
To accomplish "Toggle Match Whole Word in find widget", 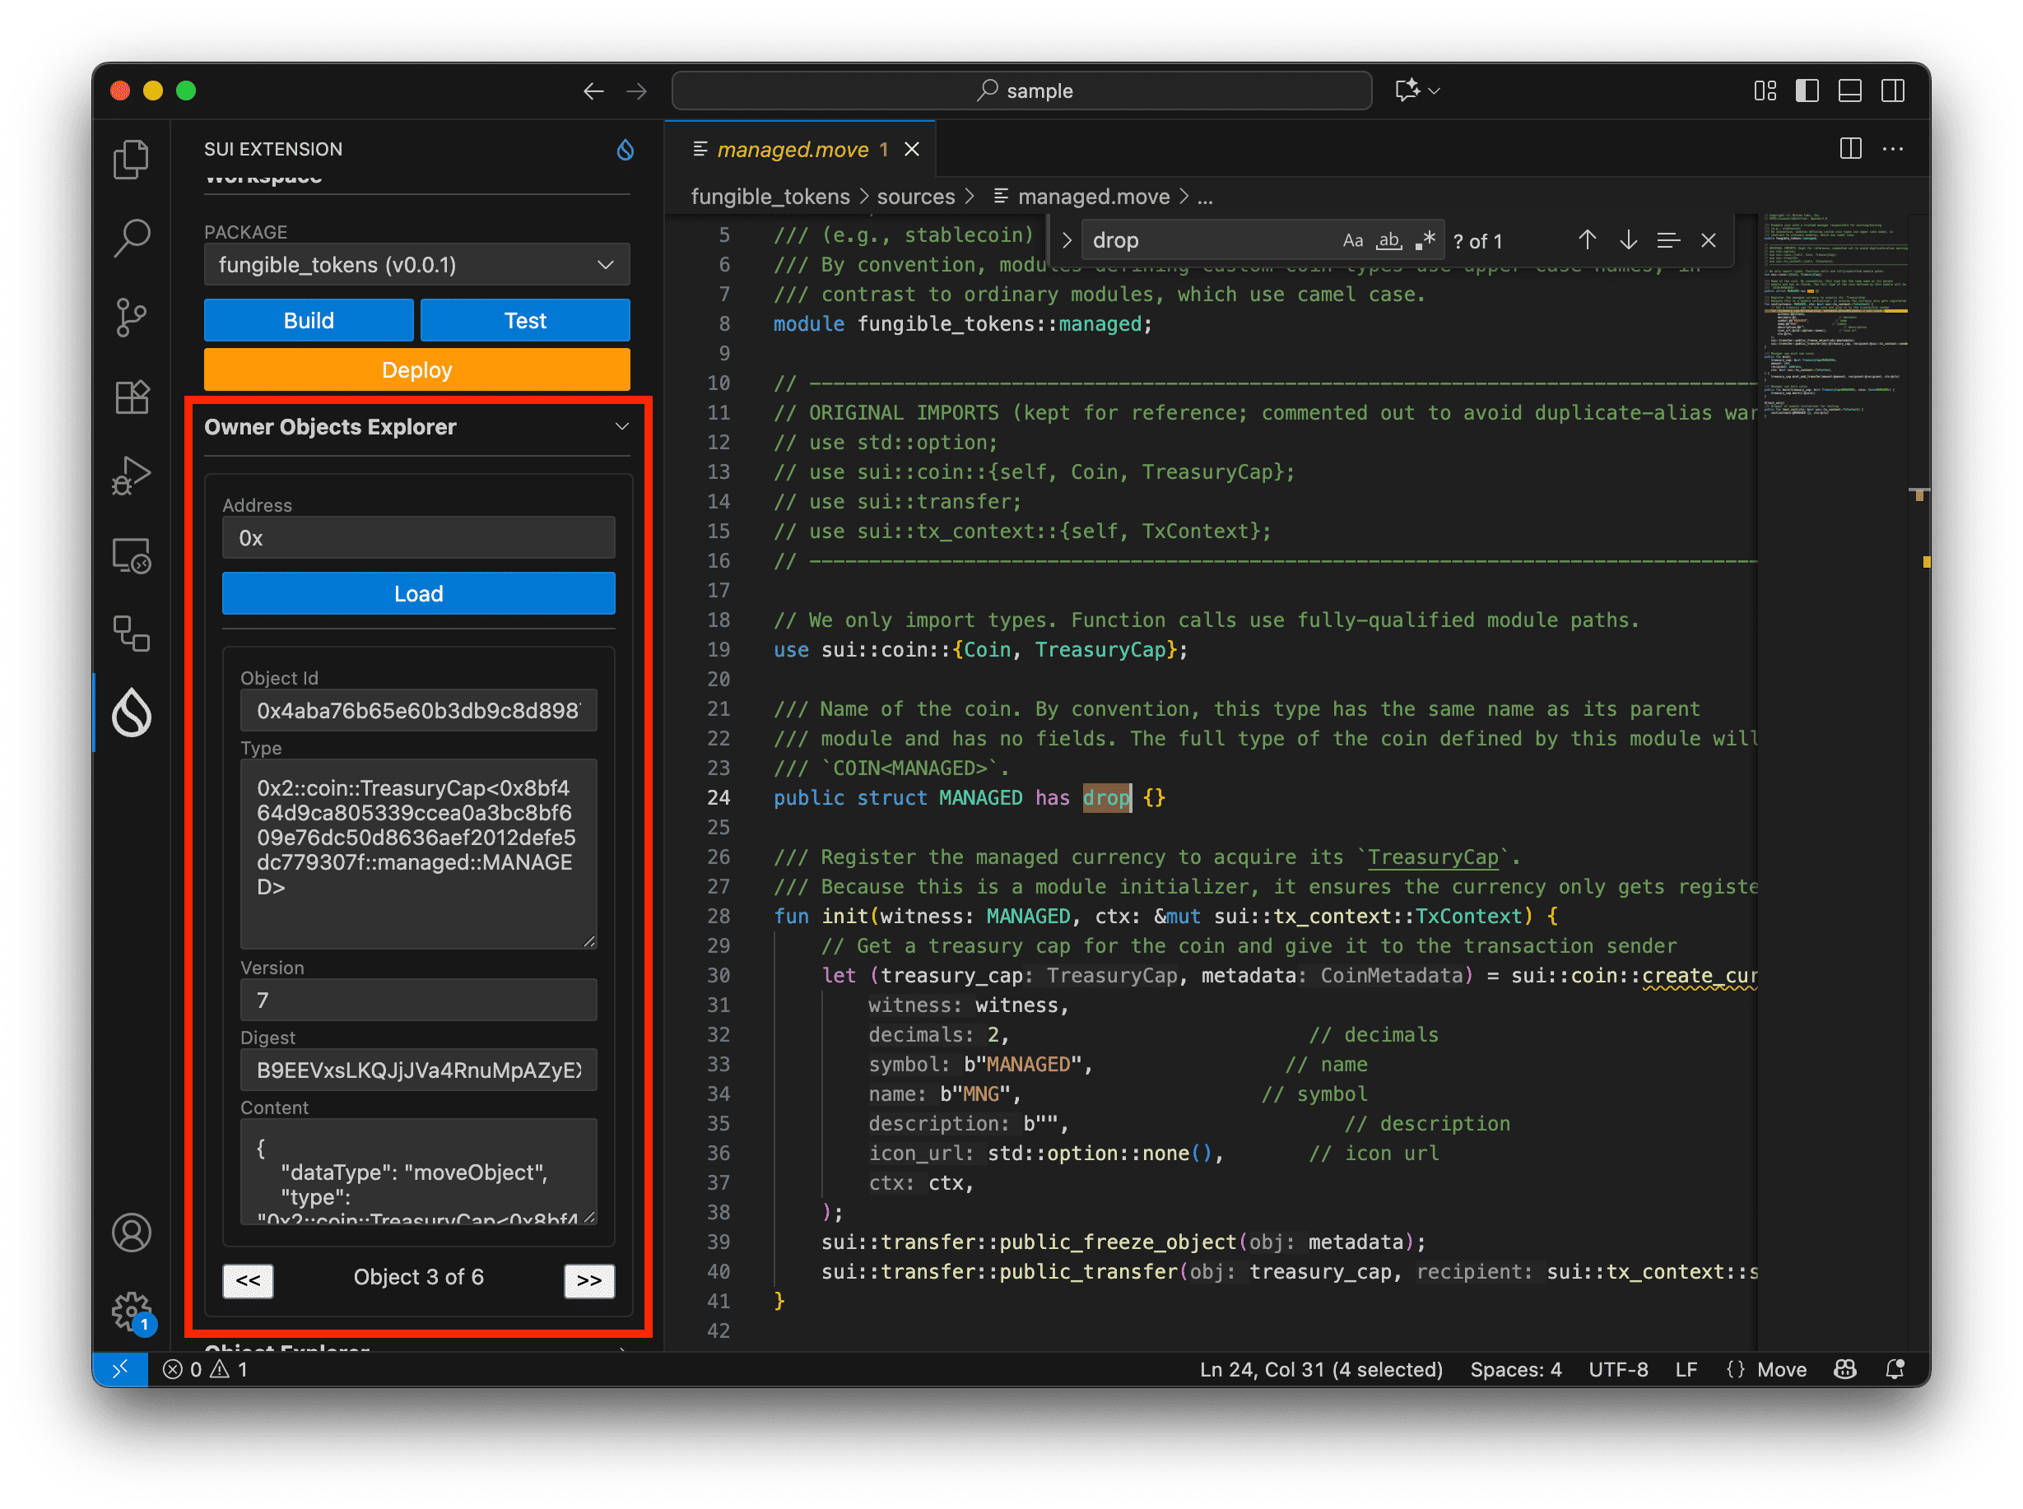I will [1388, 240].
